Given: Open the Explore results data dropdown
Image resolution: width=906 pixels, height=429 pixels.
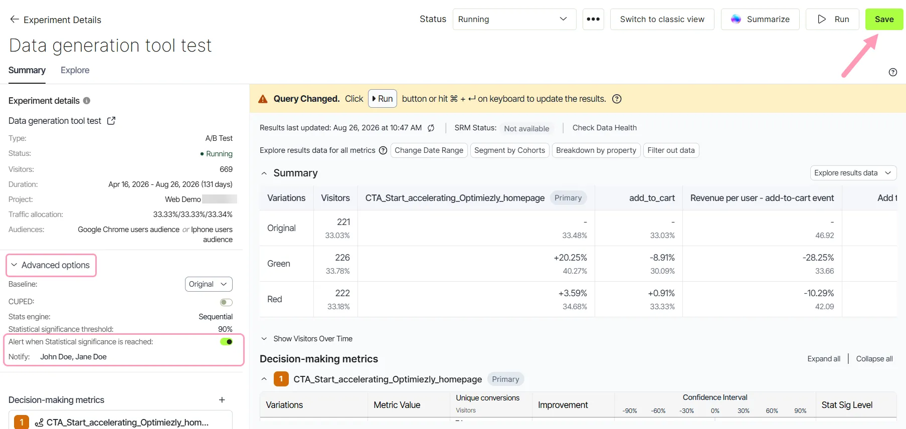Looking at the screenshot, I should tap(853, 173).
